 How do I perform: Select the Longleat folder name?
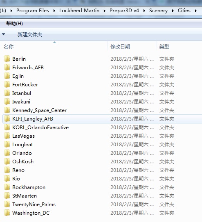pos(22,145)
